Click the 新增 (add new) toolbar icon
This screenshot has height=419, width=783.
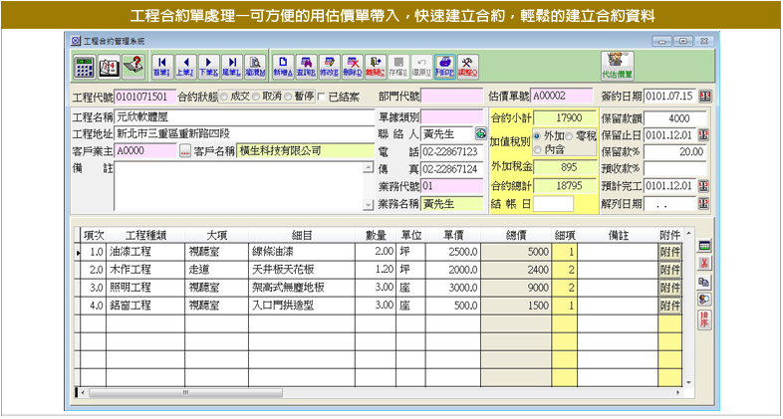tap(283, 67)
